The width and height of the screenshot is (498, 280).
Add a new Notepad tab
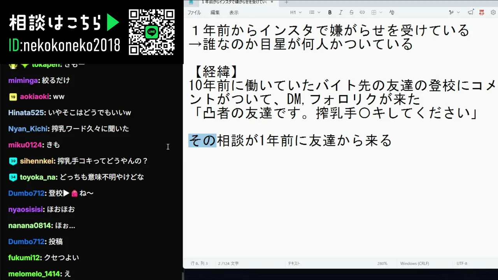(286, 2)
